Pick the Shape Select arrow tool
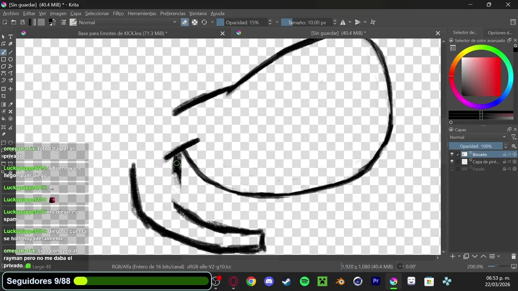The width and height of the screenshot is (518, 291). pyautogui.click(x=4, y=37)
